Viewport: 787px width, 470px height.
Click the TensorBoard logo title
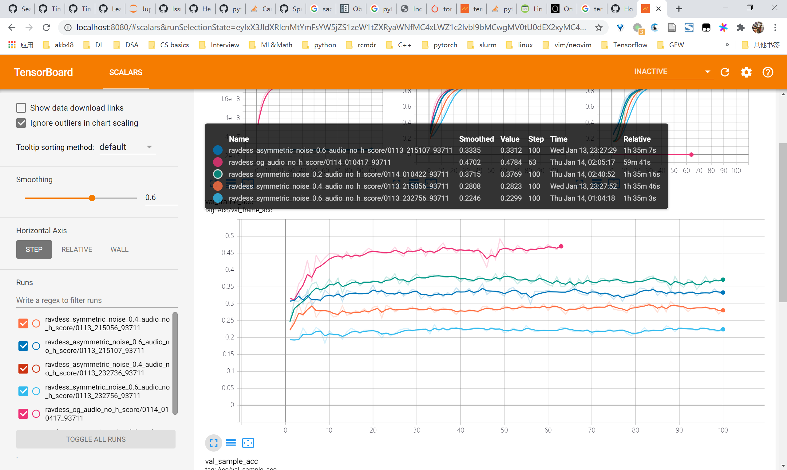coord(43,72)
